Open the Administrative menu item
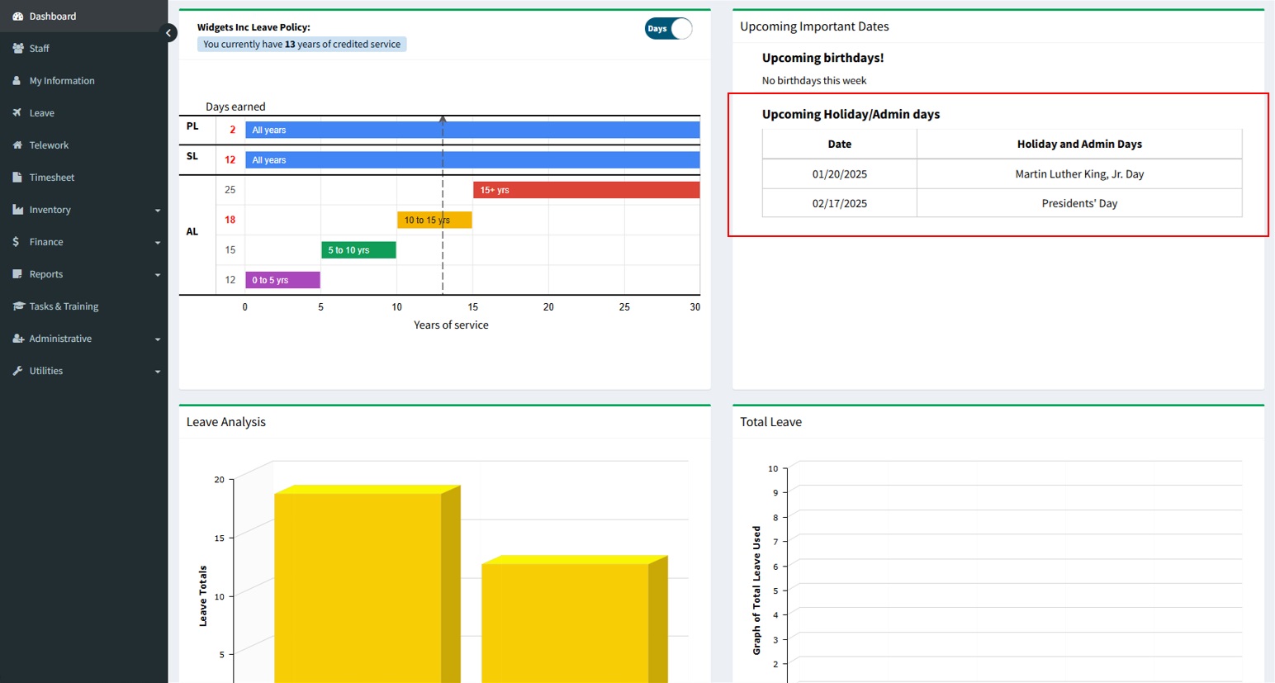Viewport: 1275px width, 683px height. coord(60,339)
